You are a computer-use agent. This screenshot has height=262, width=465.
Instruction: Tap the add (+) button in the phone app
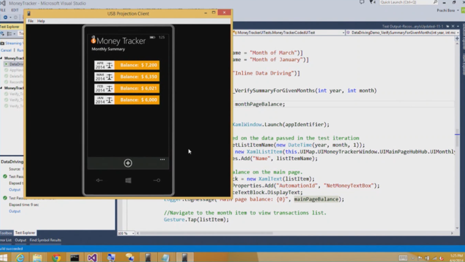tap(128, 163)
